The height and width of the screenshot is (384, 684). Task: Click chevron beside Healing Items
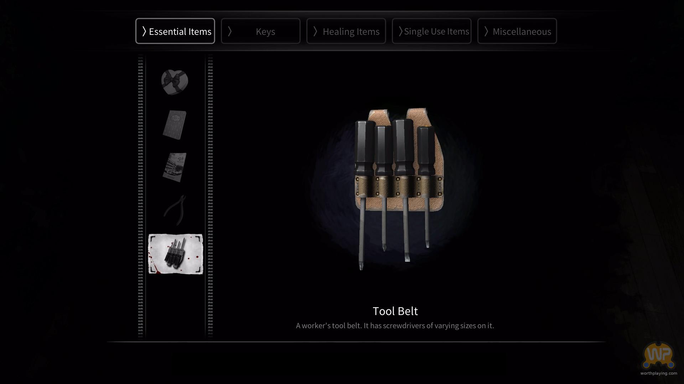pyautogui.click(x=315, y=31)
